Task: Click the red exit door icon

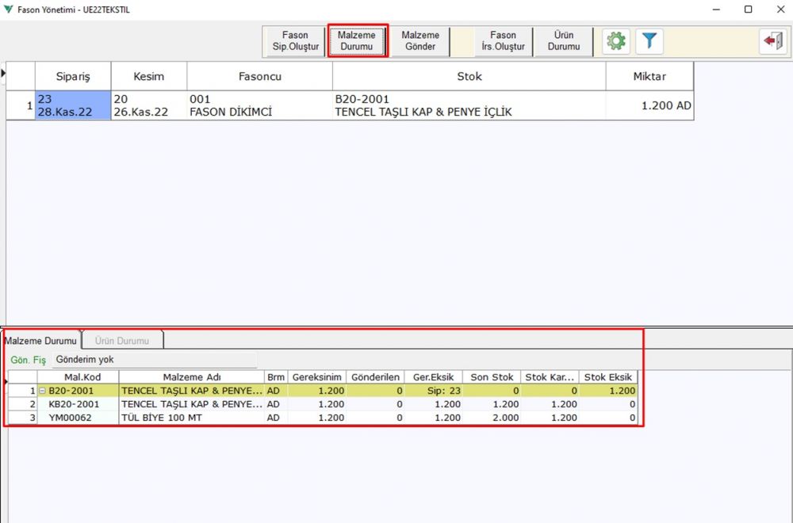Action: coord(772,41)
